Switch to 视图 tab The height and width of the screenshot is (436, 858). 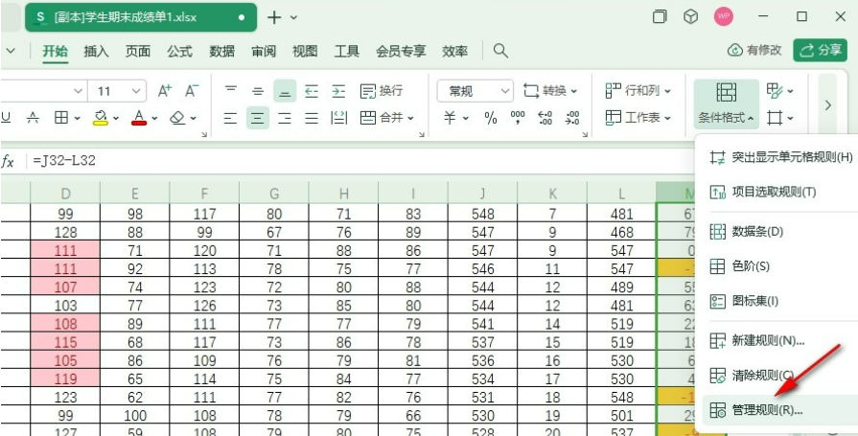(x=305, y=52)
